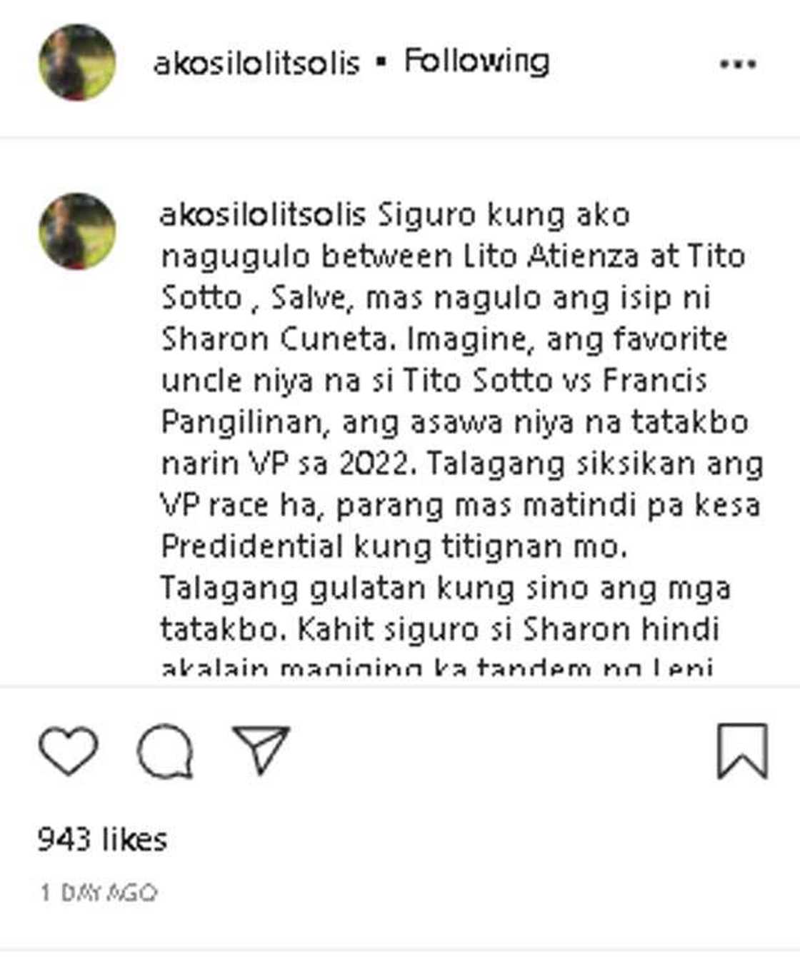800x957 pixels.
Task: Click the Following button in the header
Action: 476,61
